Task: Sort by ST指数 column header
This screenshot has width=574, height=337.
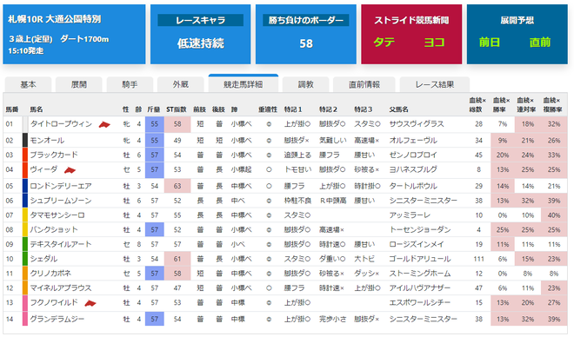Action: (176, 109)
